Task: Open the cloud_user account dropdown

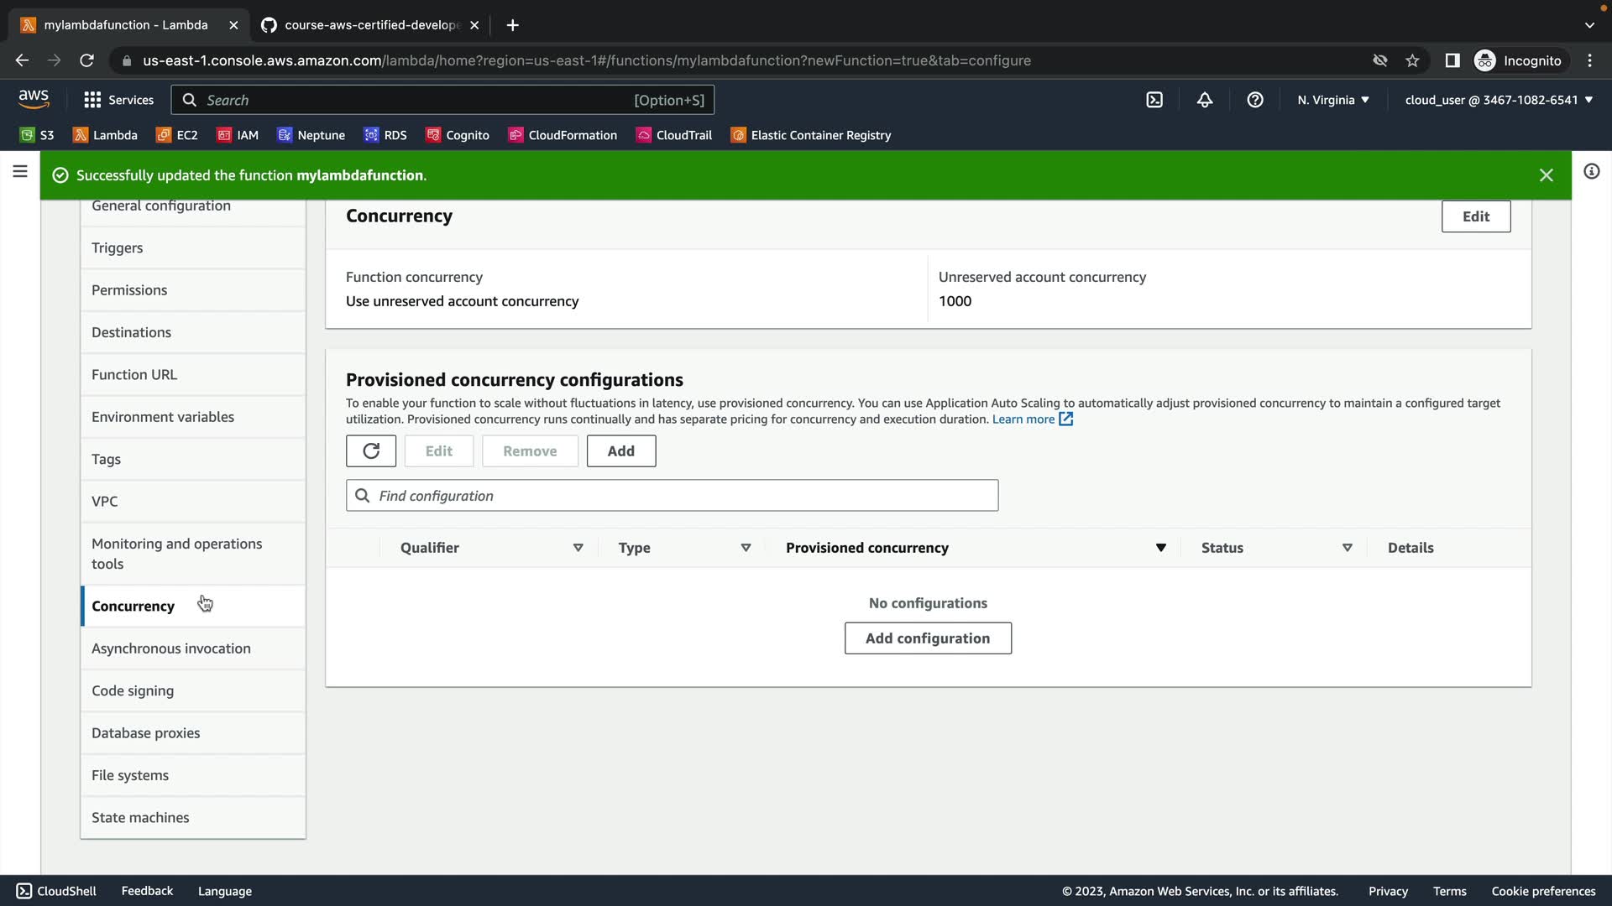Action: pyautogui.click(x=1499, y=100)
